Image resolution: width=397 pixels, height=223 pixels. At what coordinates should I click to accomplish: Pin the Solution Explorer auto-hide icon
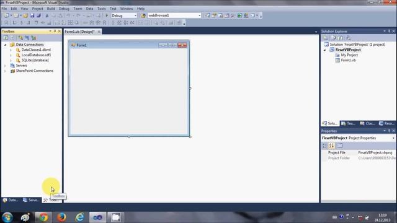click(389, 31)
